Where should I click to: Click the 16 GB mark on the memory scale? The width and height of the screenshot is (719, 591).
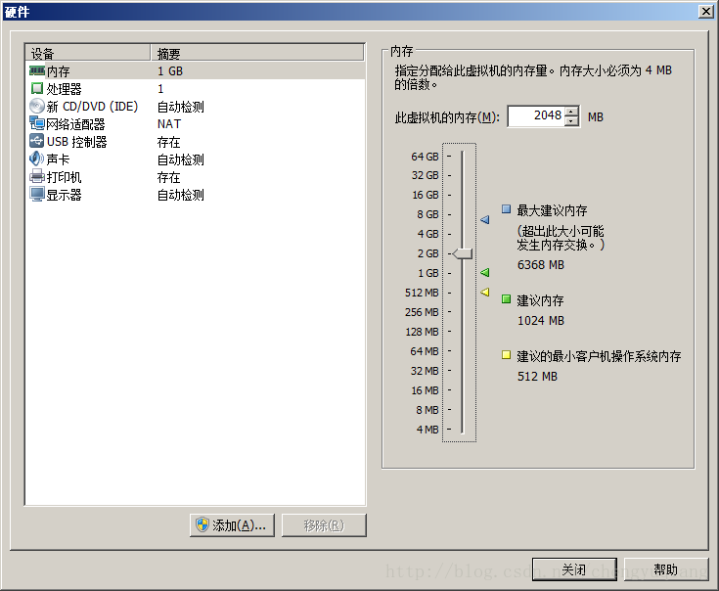click(x=426, y=195)
